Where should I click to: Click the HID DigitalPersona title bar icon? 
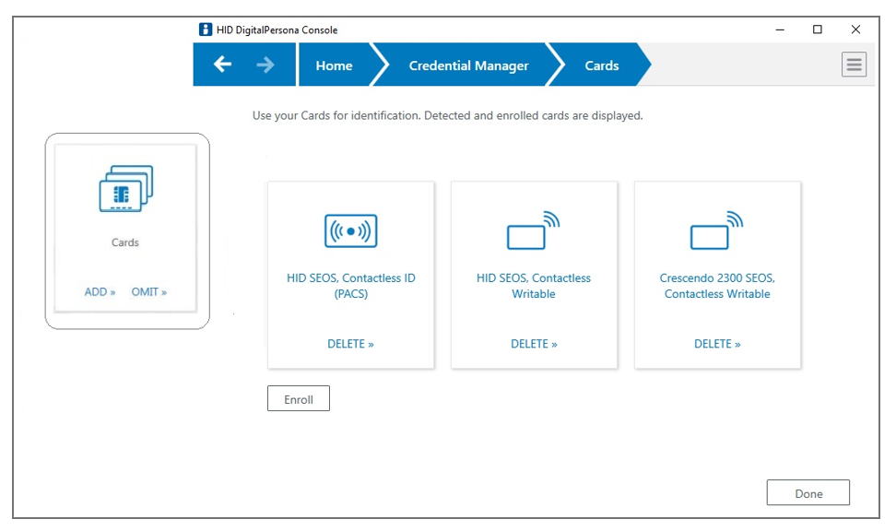pos(204,29)
